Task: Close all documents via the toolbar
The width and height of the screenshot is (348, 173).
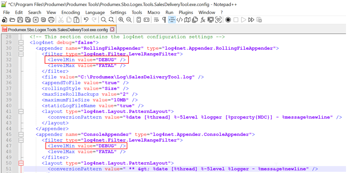Action: pyautogui.click(x=43, y=20)
